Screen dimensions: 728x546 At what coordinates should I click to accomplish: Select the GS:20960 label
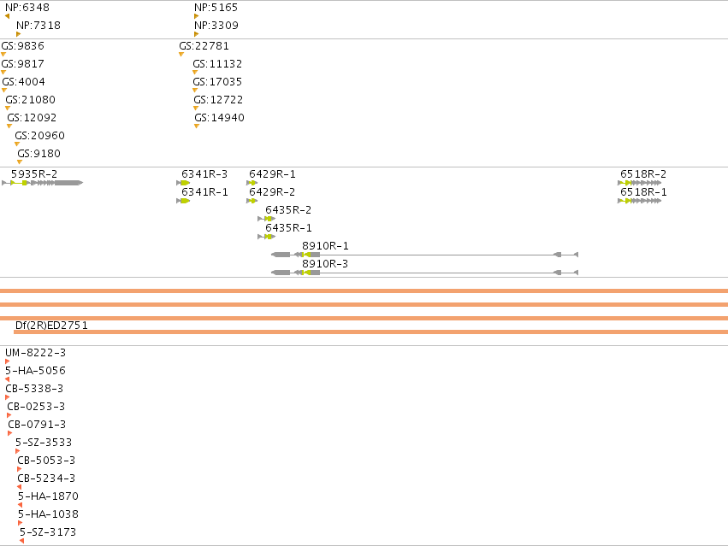tap(39, 136)
